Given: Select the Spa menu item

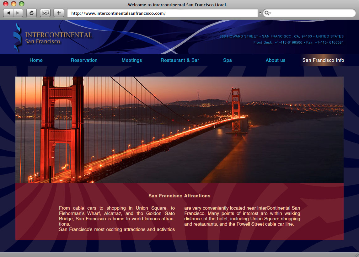Looking at the screenshot, I should point(227,60).
